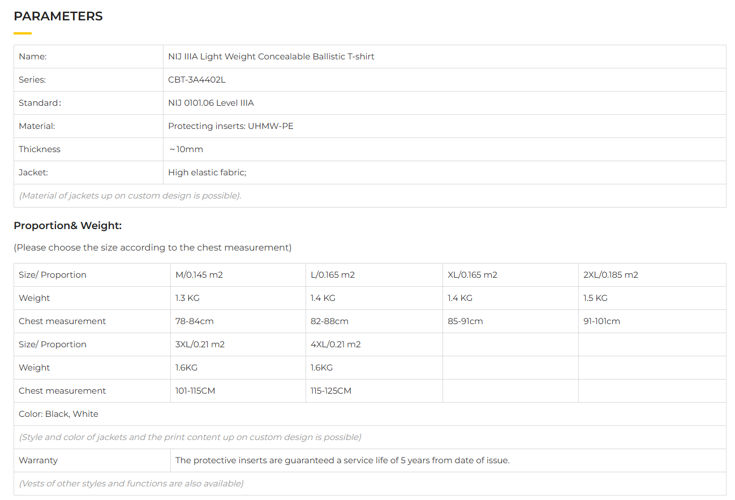This screenshot has height=500, width=735.
Task: Click the PARAMETERS heading
Action: [x=58, y=16]
